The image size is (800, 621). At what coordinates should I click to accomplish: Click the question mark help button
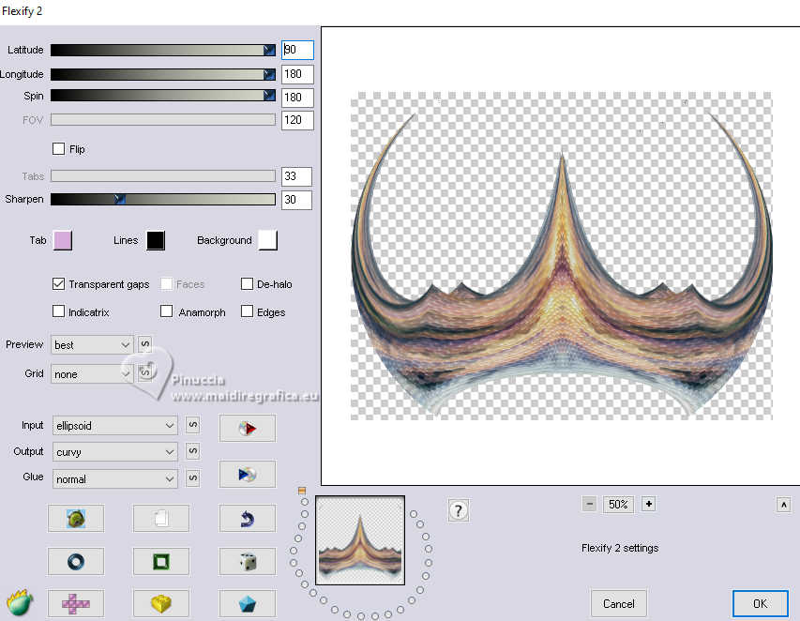pyautogui.click(x=459, y=510)
